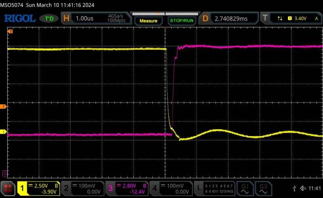Viewport: 323px width, 198px height.
Task: Open channel 3 settings at 2.80V
Action: tap(127, 188)
